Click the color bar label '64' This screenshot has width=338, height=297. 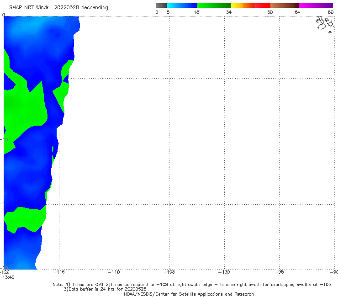(297, 12)
